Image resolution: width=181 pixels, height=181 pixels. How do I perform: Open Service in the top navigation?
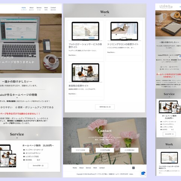[39, 8]
